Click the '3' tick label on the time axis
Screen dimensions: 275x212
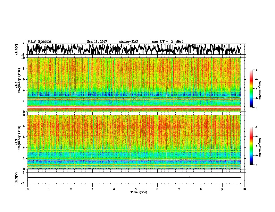coord(92,189)
